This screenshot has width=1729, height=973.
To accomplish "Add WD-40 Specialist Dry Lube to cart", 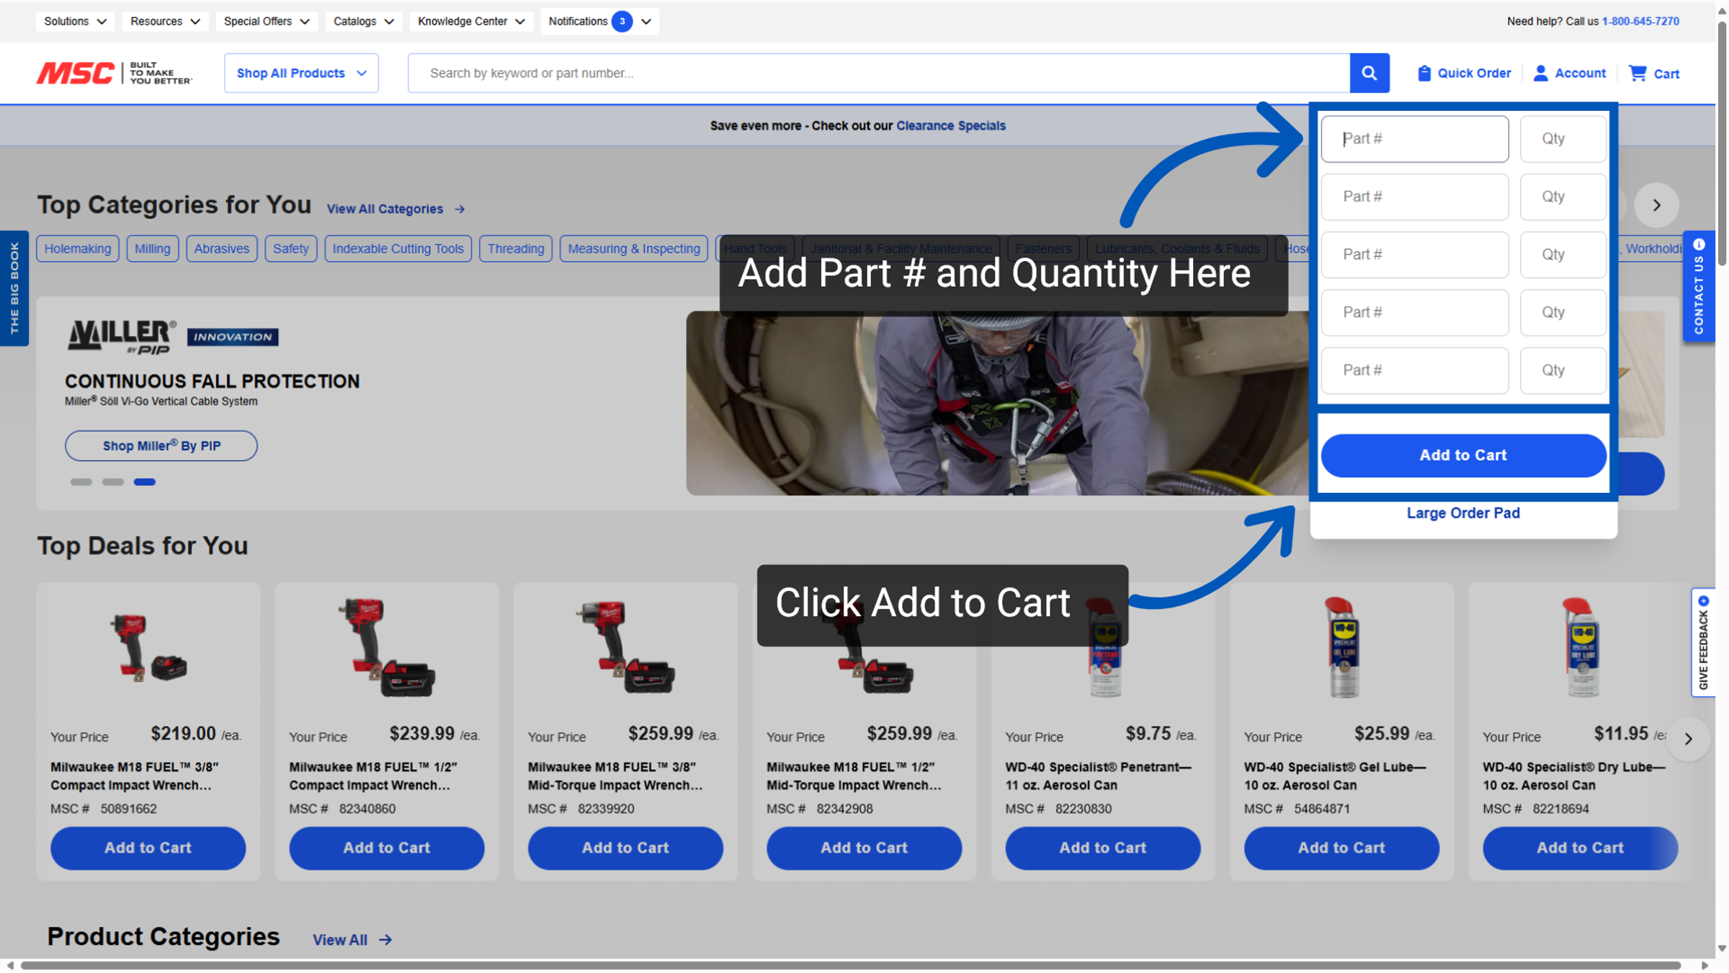I will 1581,848.
